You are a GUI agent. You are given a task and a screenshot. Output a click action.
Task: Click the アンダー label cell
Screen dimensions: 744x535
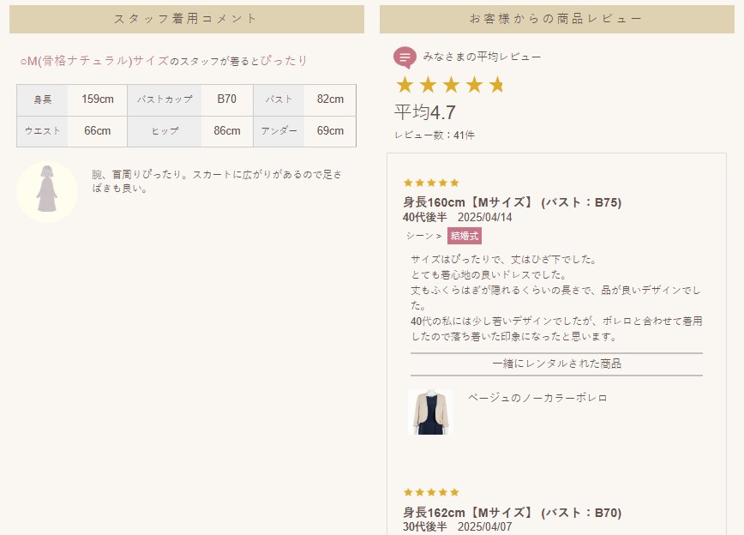[x=279, y=131]
